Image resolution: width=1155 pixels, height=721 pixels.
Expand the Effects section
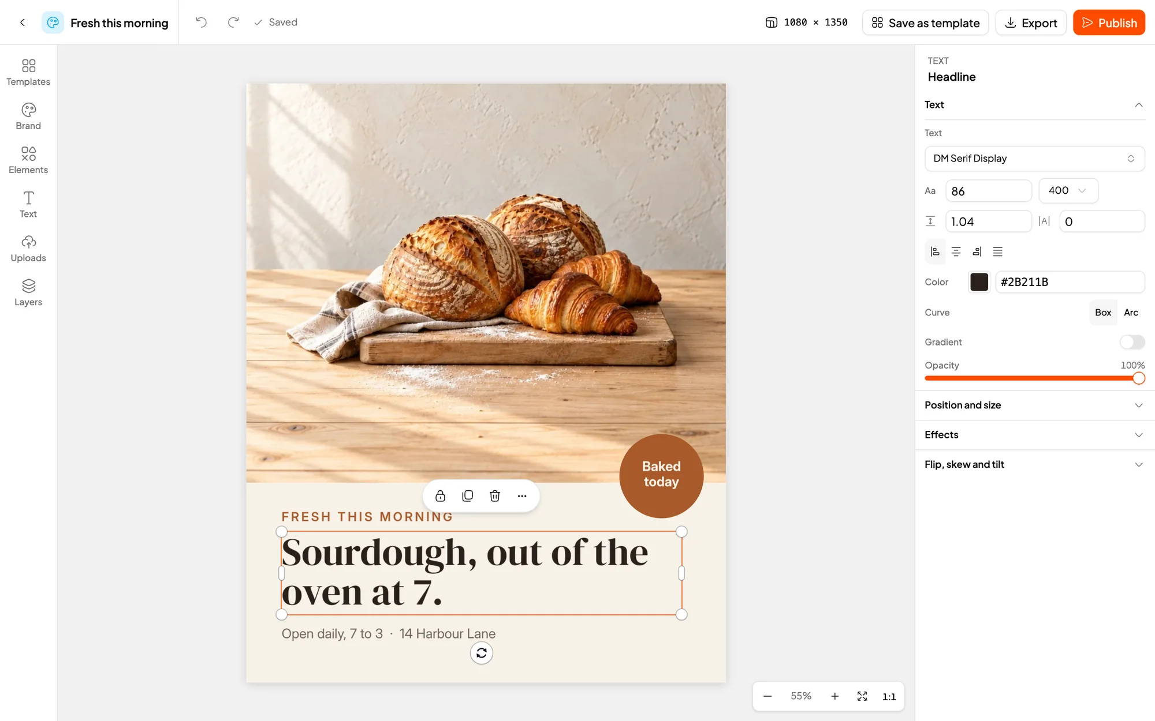tap(1034, 435)
